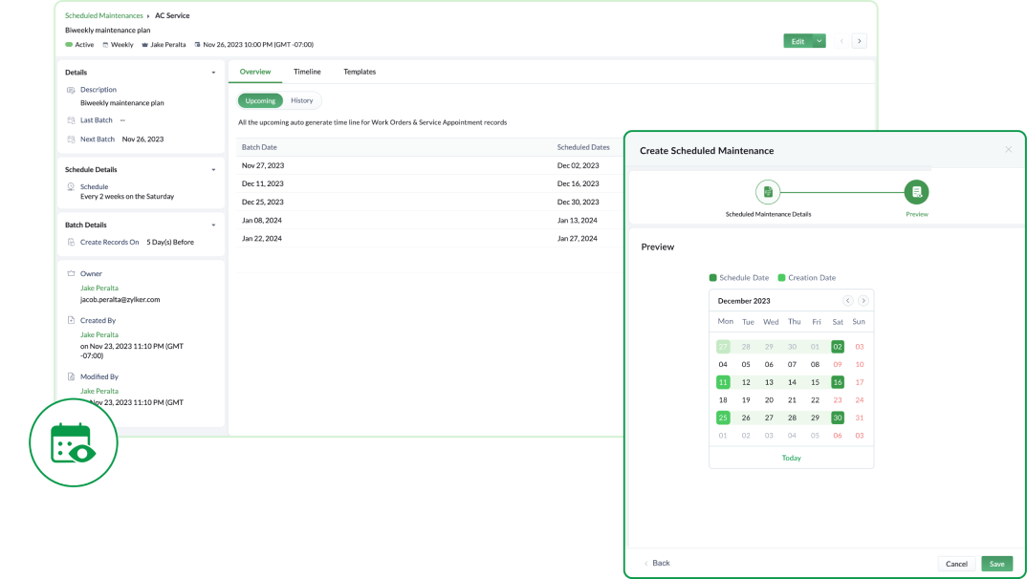Switch to the History toggle view
The width and height of the screenshot is (1027, 579).
click(x=301, y=100)
